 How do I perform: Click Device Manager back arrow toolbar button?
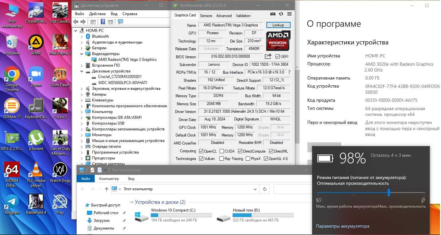[x=76, y=22]
